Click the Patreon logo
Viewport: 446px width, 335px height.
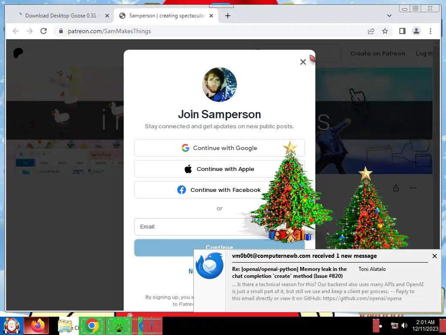tap(18, 53)
